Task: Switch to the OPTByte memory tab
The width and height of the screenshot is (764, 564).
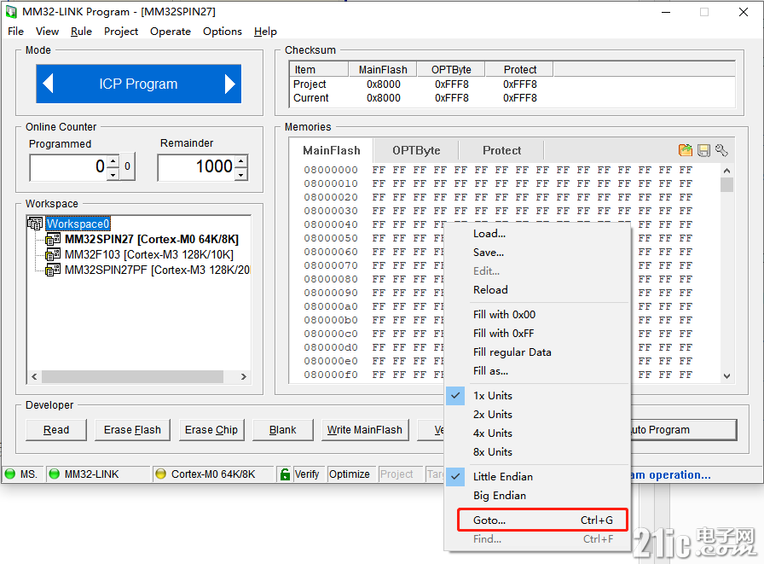Action: (x=416, y=150)
